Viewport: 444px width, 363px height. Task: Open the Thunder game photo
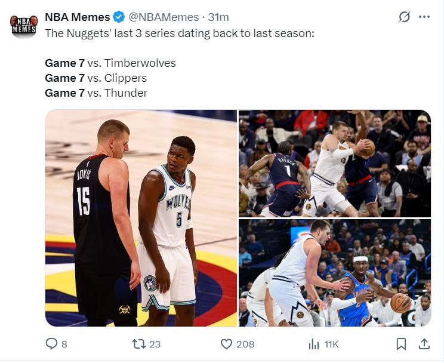(334, 273)
